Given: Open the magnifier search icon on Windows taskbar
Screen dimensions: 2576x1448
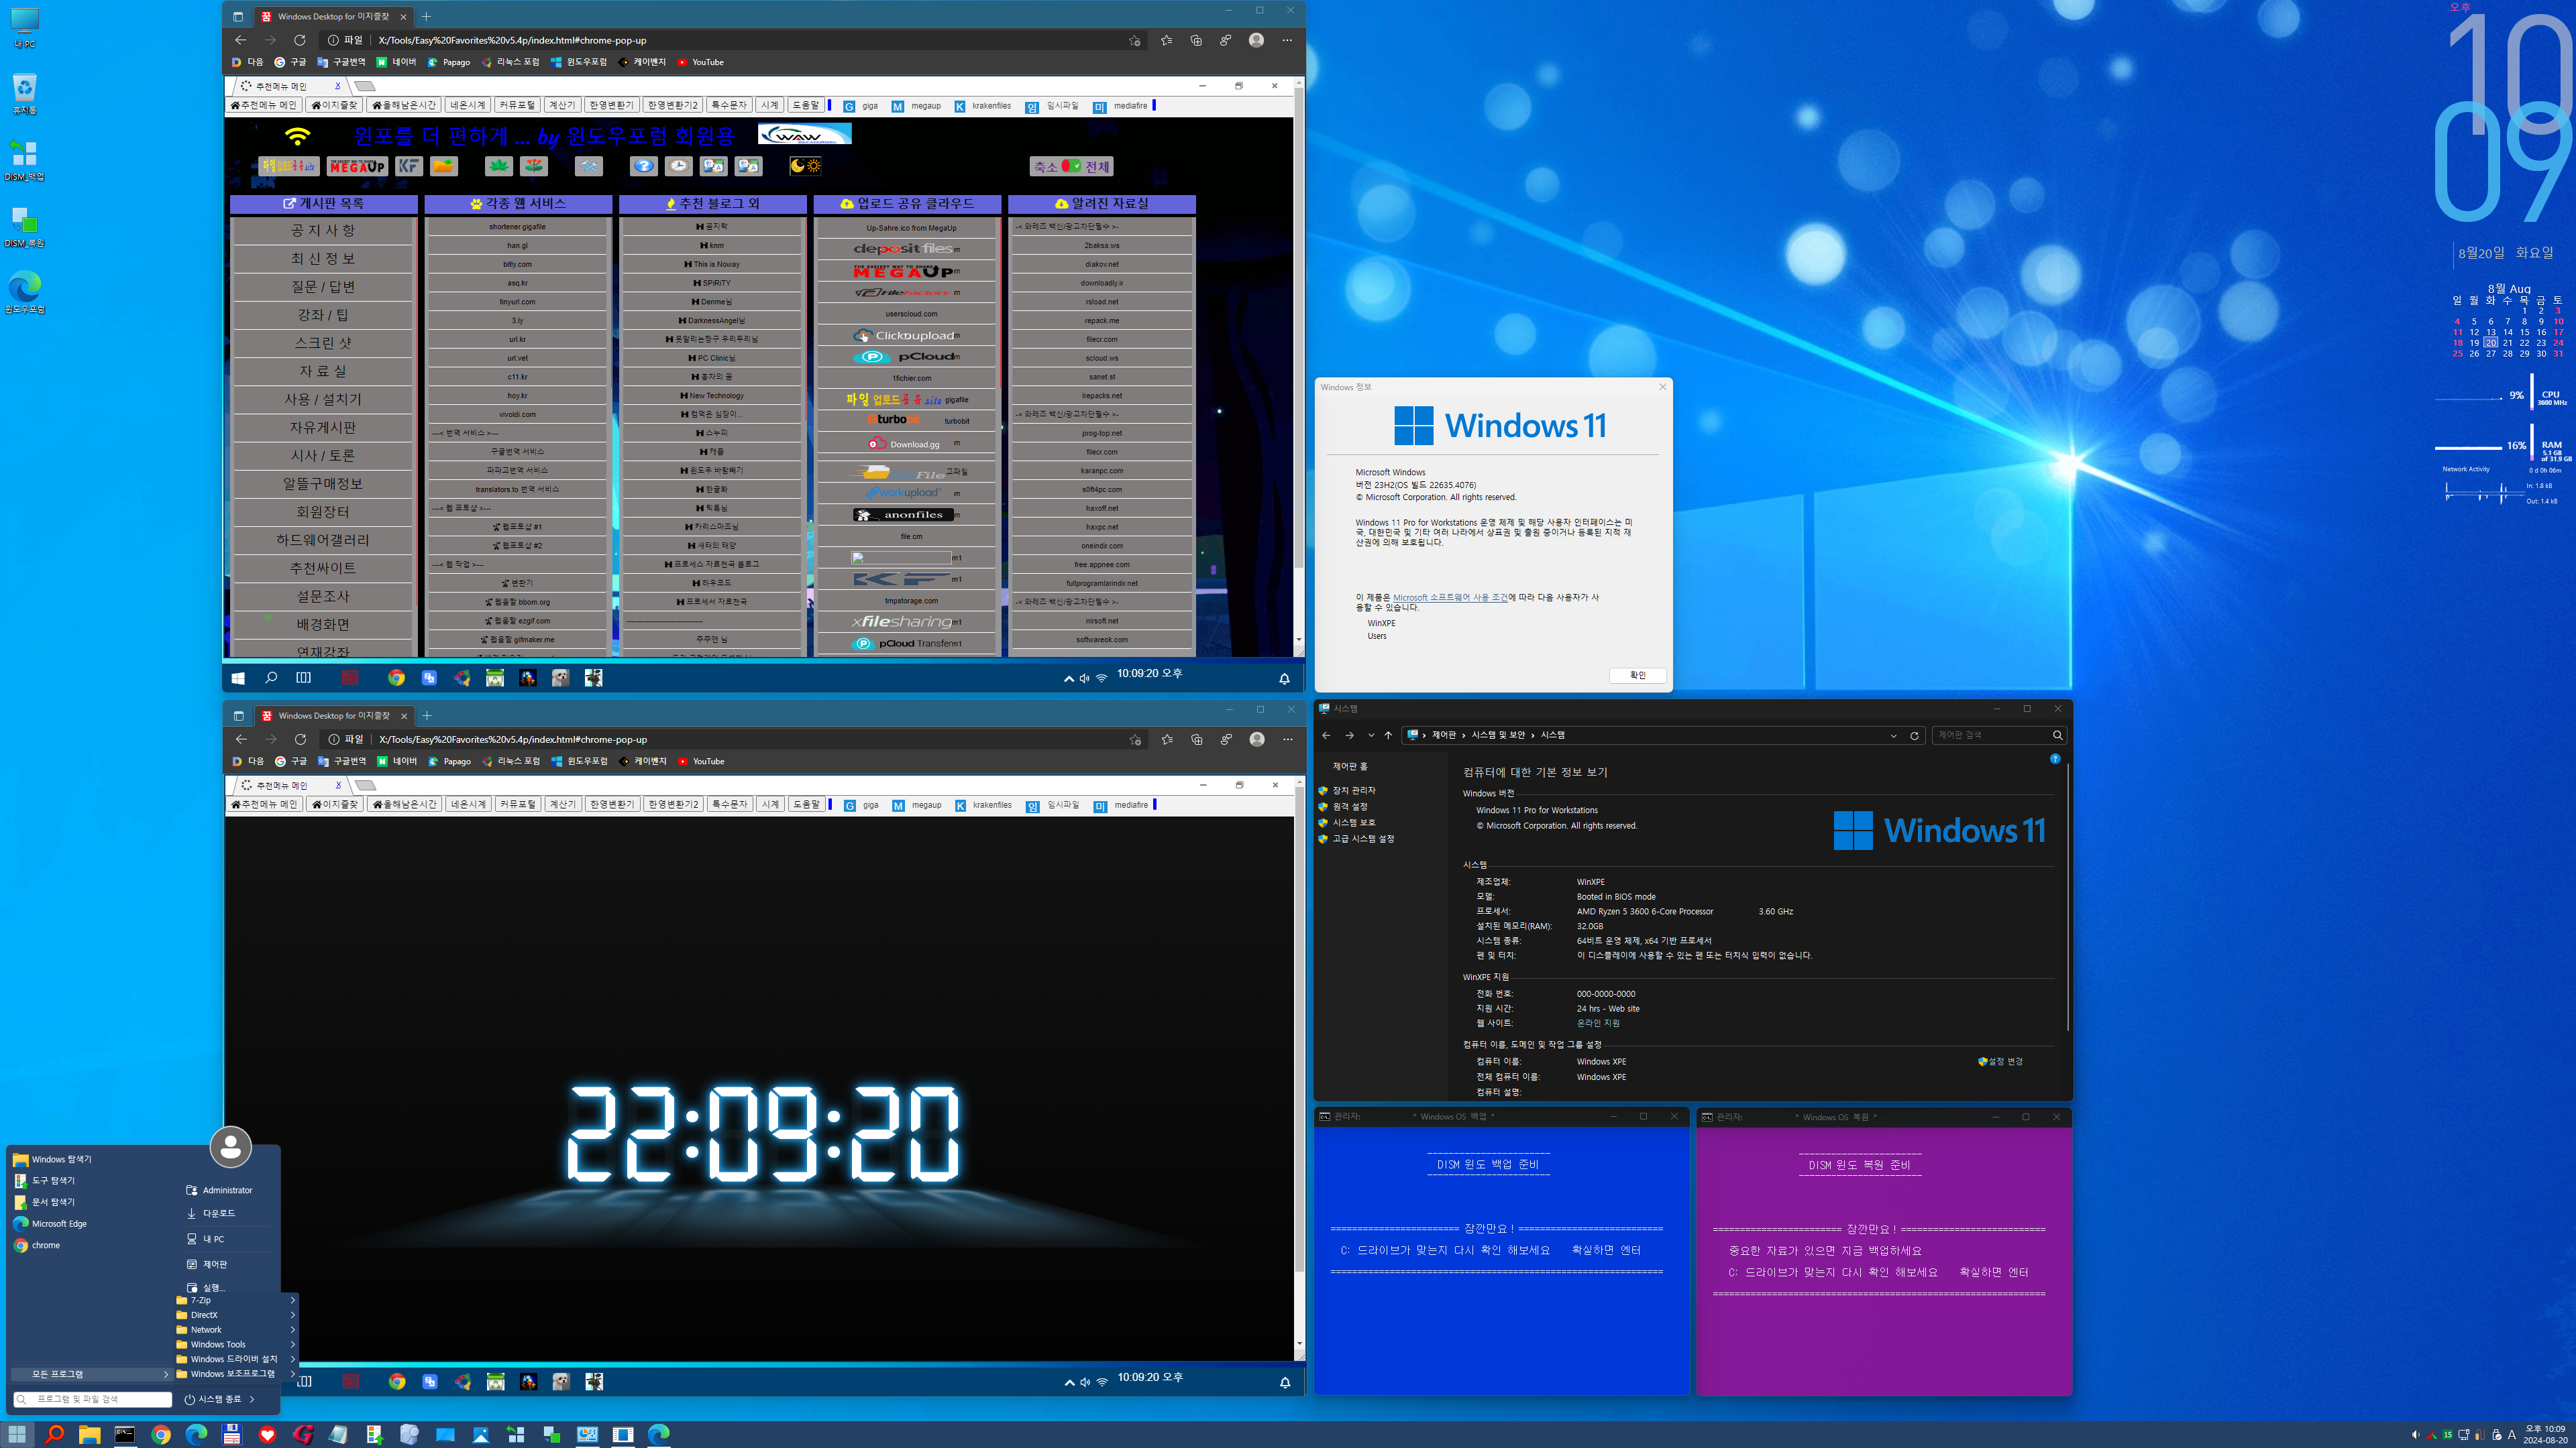Looking at the screenshot, I should tap(54, 1435).
